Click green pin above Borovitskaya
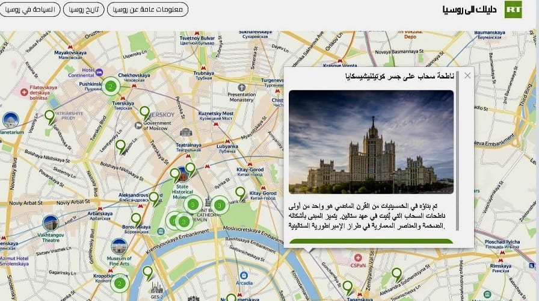The height and width of the screenshot is (301, 539). point(136,220)
